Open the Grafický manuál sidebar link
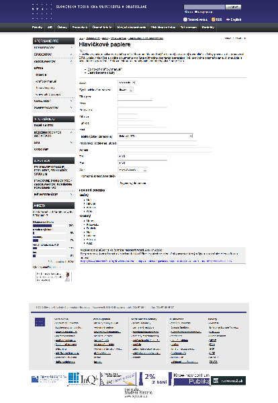This screenshot has width=278, height=403. [46, 81]
